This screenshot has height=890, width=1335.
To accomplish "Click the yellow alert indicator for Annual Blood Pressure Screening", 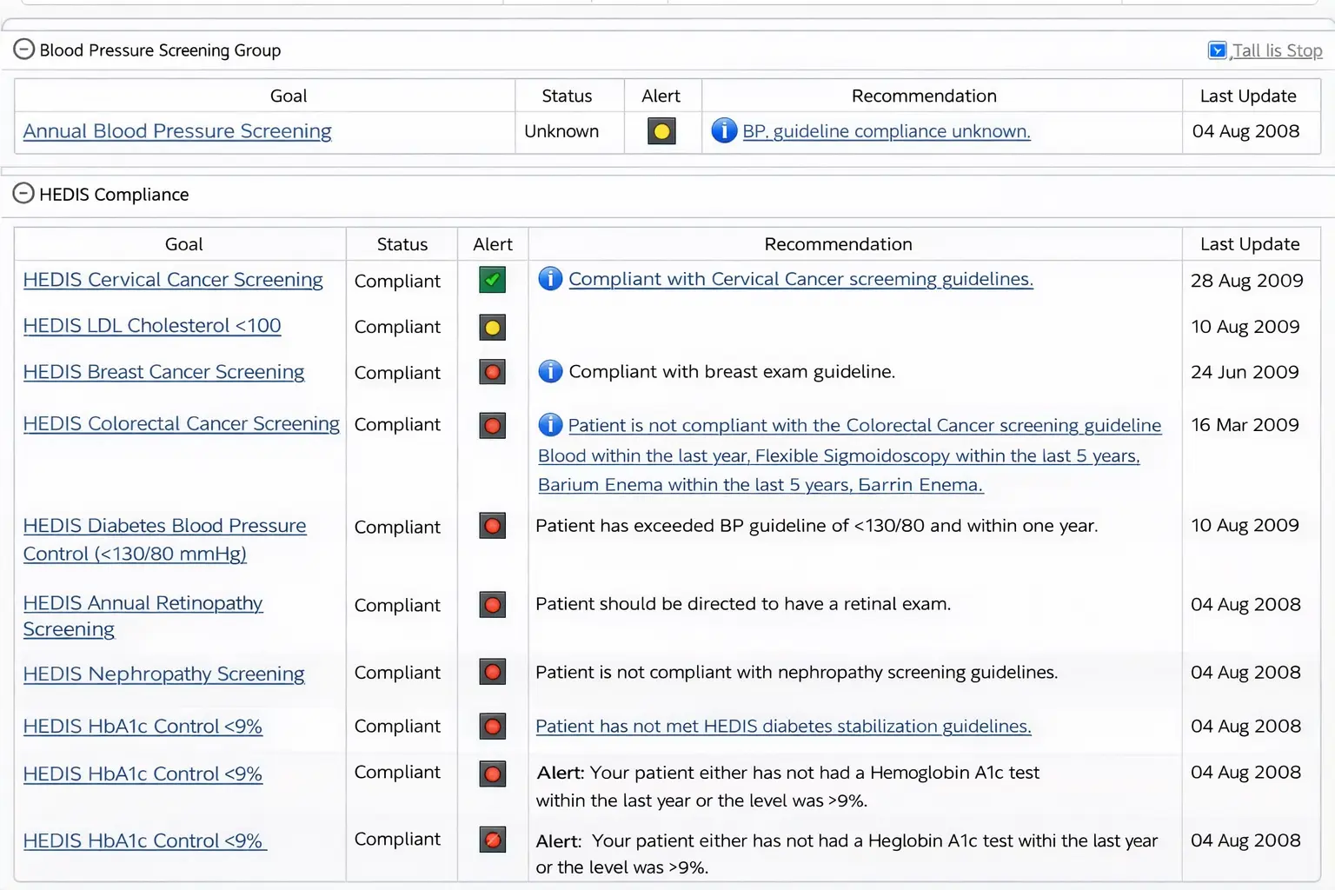I will coord(661,131).
